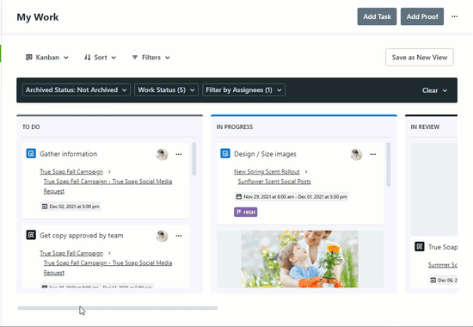Expand the Work Status (5) filter
The image size is (473, 327).
click(x=166, y=90)
